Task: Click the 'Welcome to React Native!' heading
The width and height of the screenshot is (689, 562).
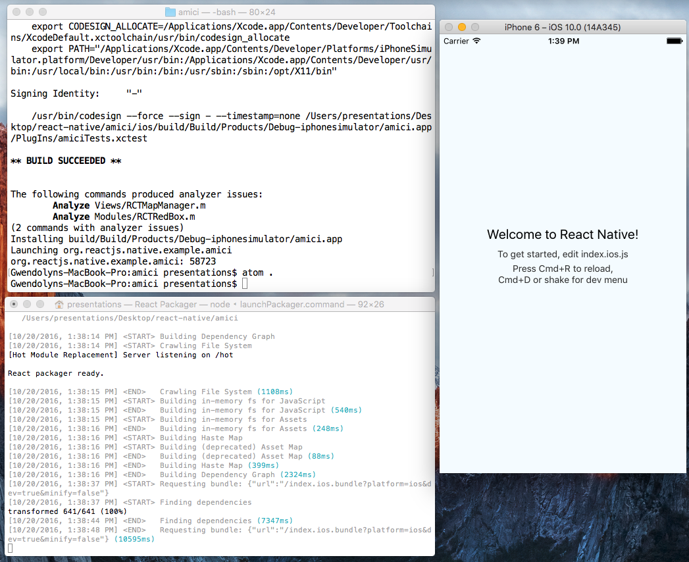Action: coord(563,234)
